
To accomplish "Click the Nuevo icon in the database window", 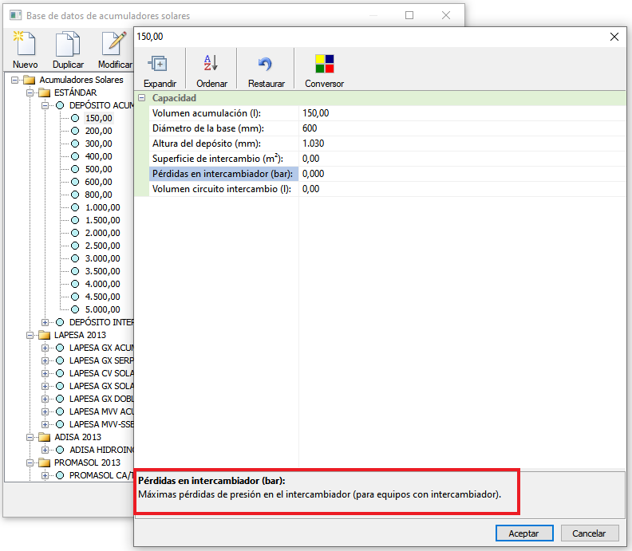I will pos(25,44).
